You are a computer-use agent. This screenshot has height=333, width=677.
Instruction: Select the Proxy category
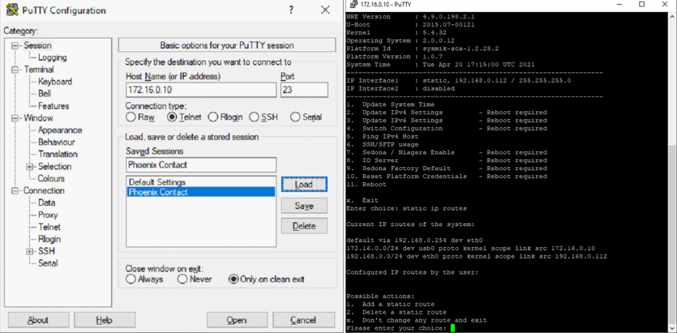click(x=48, y=215)
